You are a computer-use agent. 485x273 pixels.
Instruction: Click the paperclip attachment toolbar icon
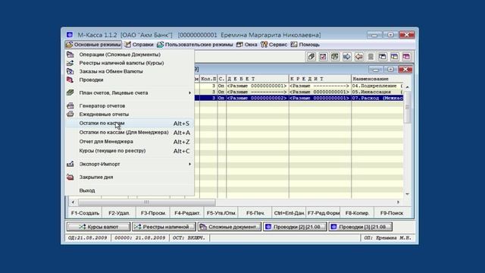[311, 57]
